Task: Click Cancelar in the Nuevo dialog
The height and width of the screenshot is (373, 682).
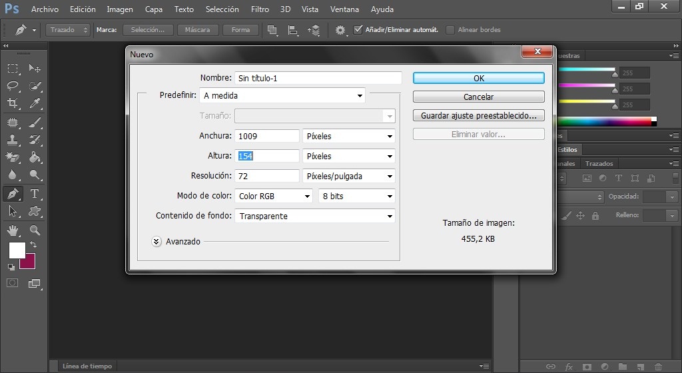Action: point(478,97)
